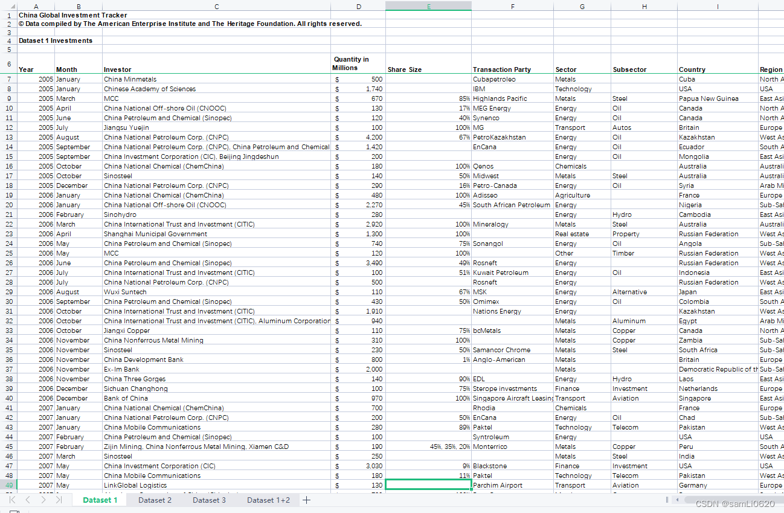Click the 'Month' header cell
The image size is (784, 513).
tap(79, 63)
